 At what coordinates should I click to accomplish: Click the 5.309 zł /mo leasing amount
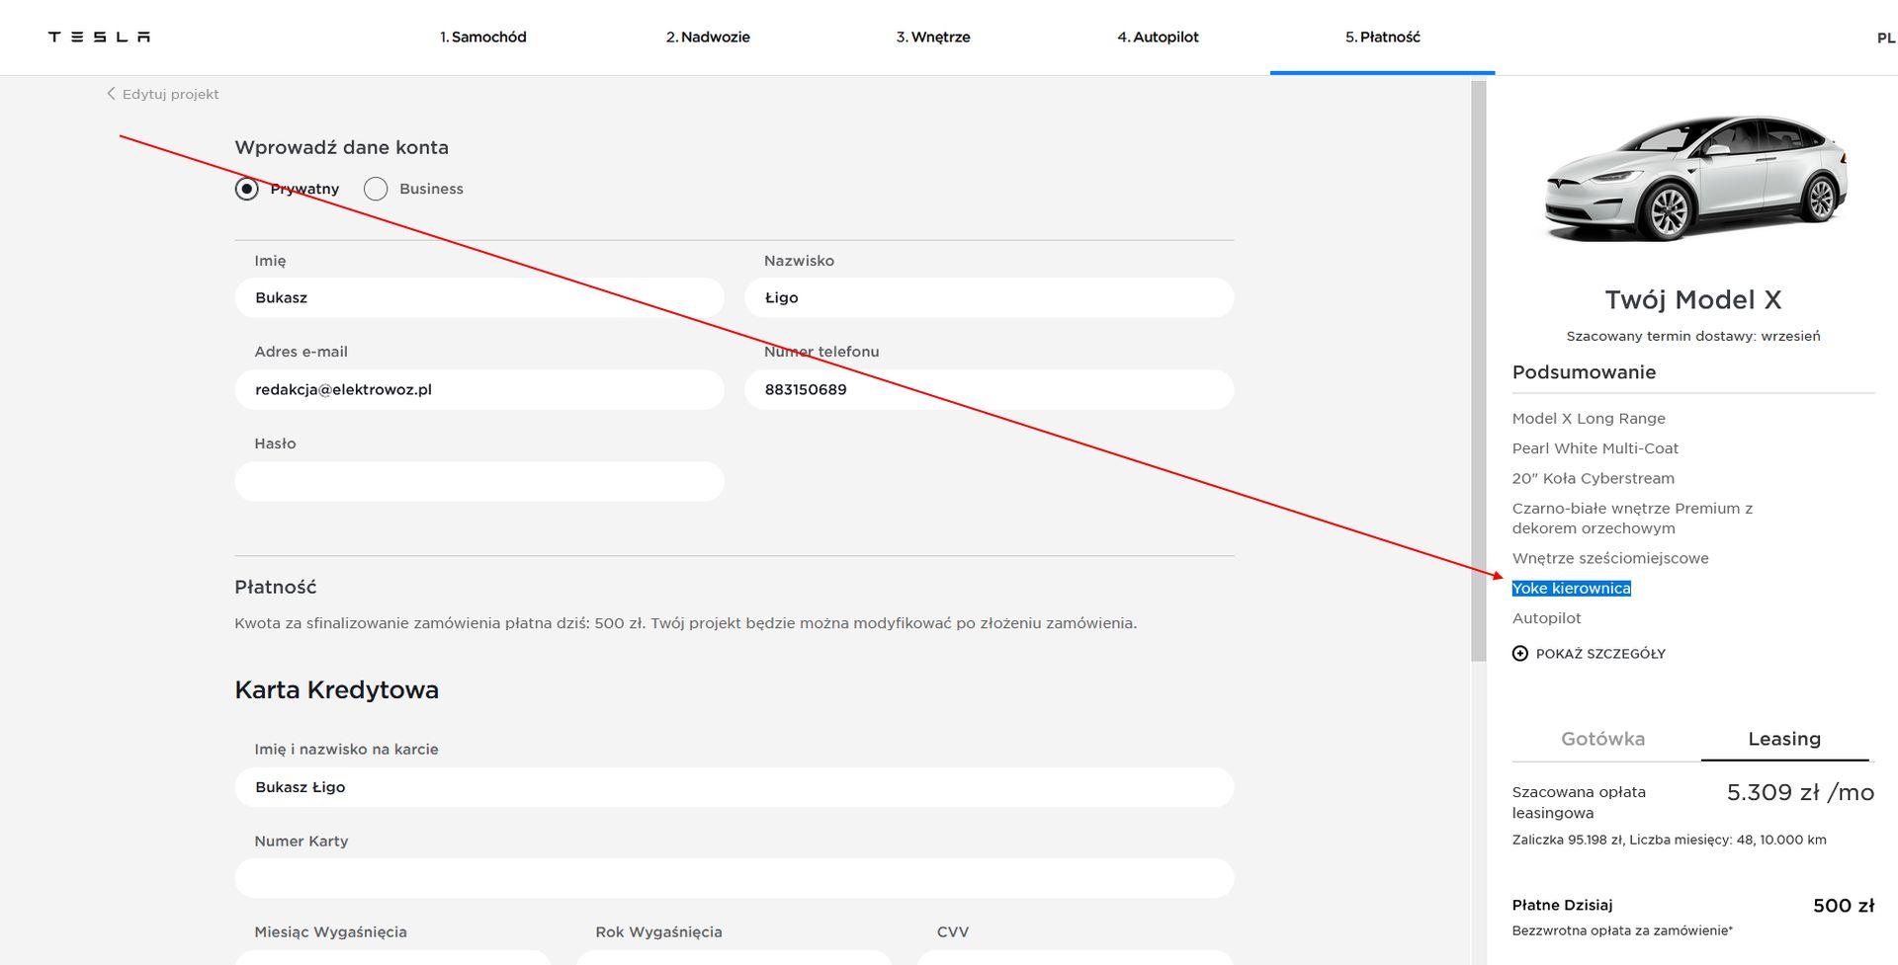(1800, 792)
